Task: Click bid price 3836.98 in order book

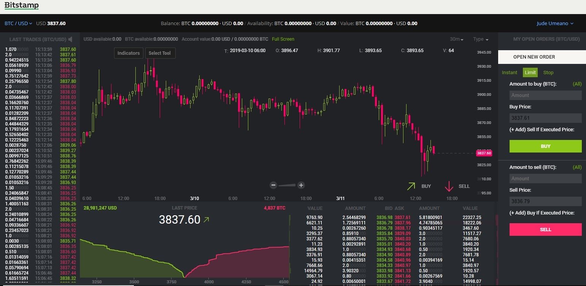Action: pyautogui.click(x=384, y=217)
